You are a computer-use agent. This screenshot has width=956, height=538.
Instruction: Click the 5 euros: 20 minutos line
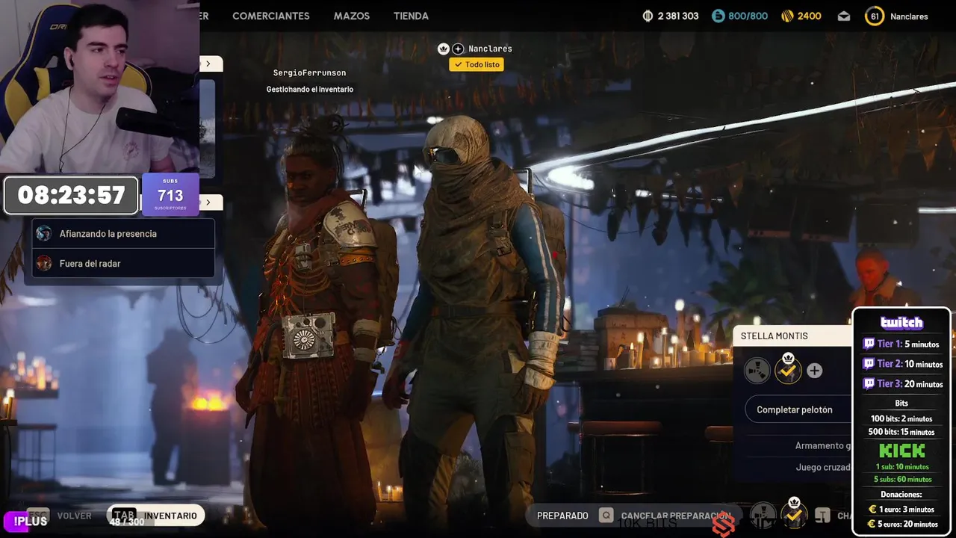pos(901,524)
